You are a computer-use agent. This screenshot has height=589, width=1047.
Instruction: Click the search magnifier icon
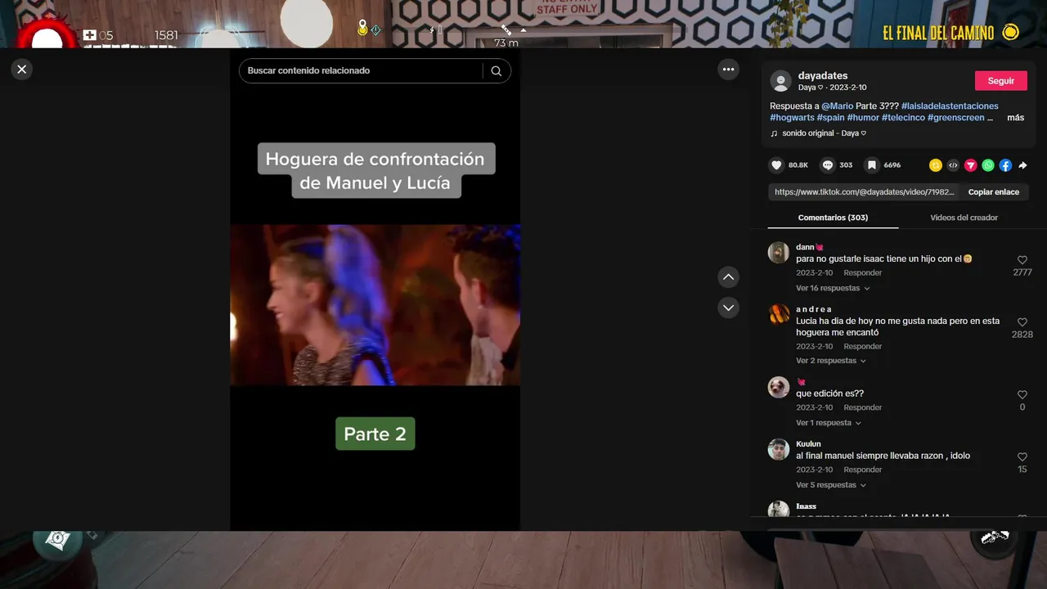497,71
